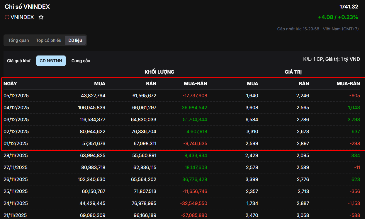365x219 pixels.
Task: Show the Giá quá khứ data view
Action: [19, 61]
